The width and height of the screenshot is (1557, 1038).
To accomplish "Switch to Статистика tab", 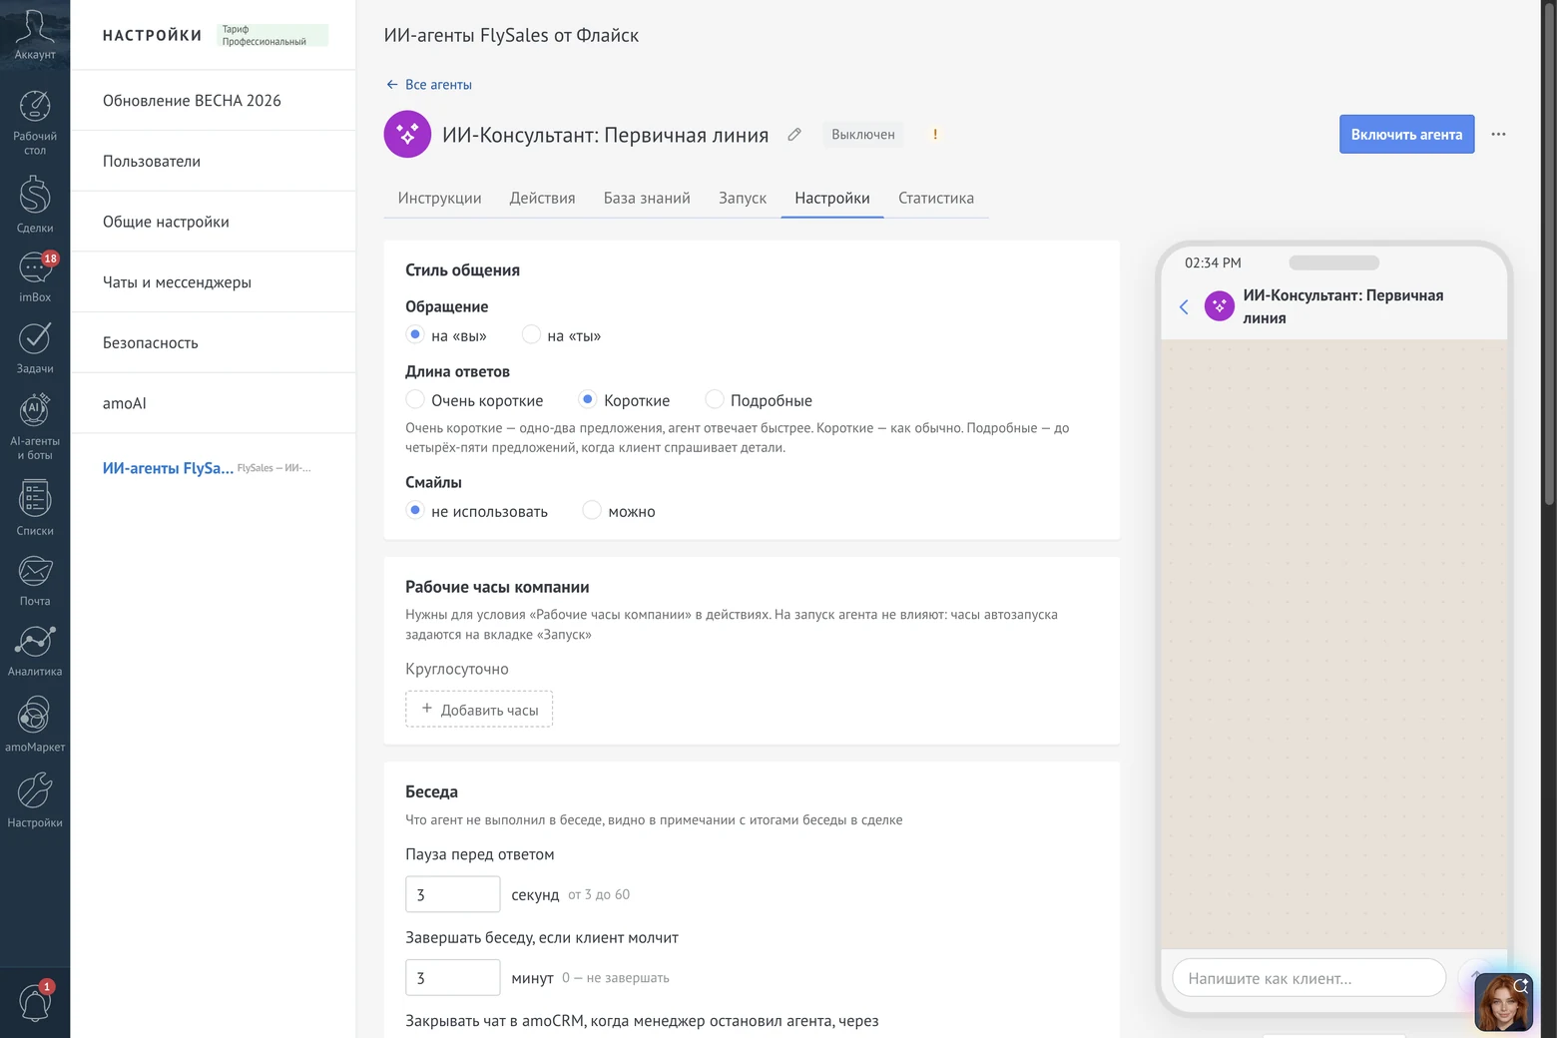I will click(x=936, y=198).
